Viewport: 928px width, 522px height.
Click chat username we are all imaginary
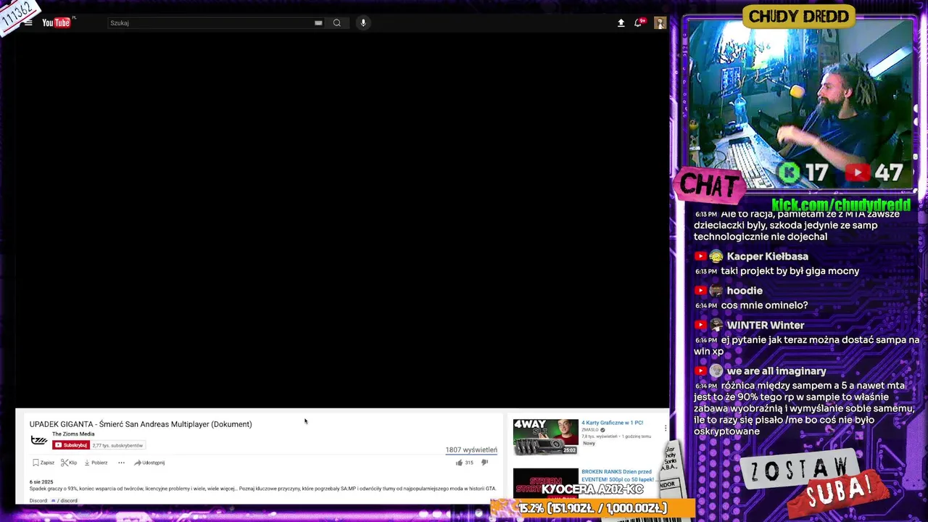pos(776,371)
